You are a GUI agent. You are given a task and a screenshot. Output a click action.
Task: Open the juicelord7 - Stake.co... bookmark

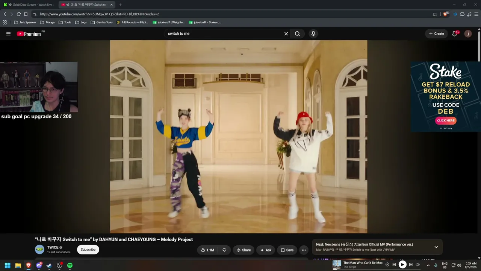[205, 23]
